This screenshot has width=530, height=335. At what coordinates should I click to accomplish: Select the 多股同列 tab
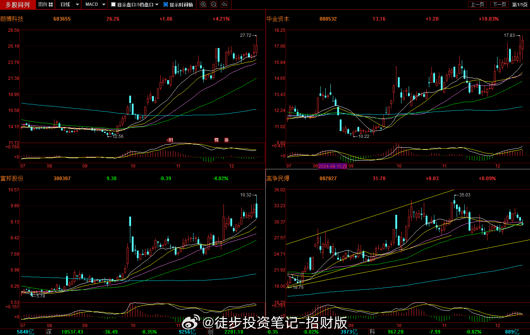[17, 5]
